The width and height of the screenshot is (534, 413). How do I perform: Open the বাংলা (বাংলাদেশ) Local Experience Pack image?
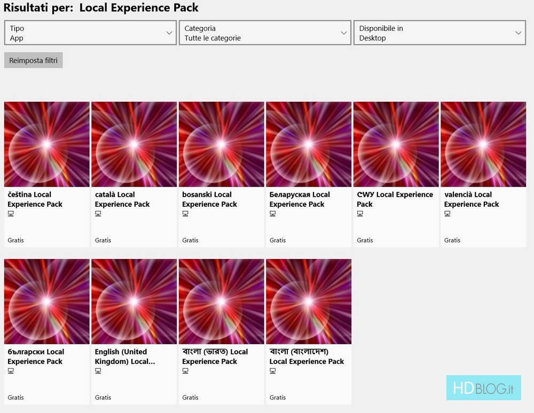(309, 302)
